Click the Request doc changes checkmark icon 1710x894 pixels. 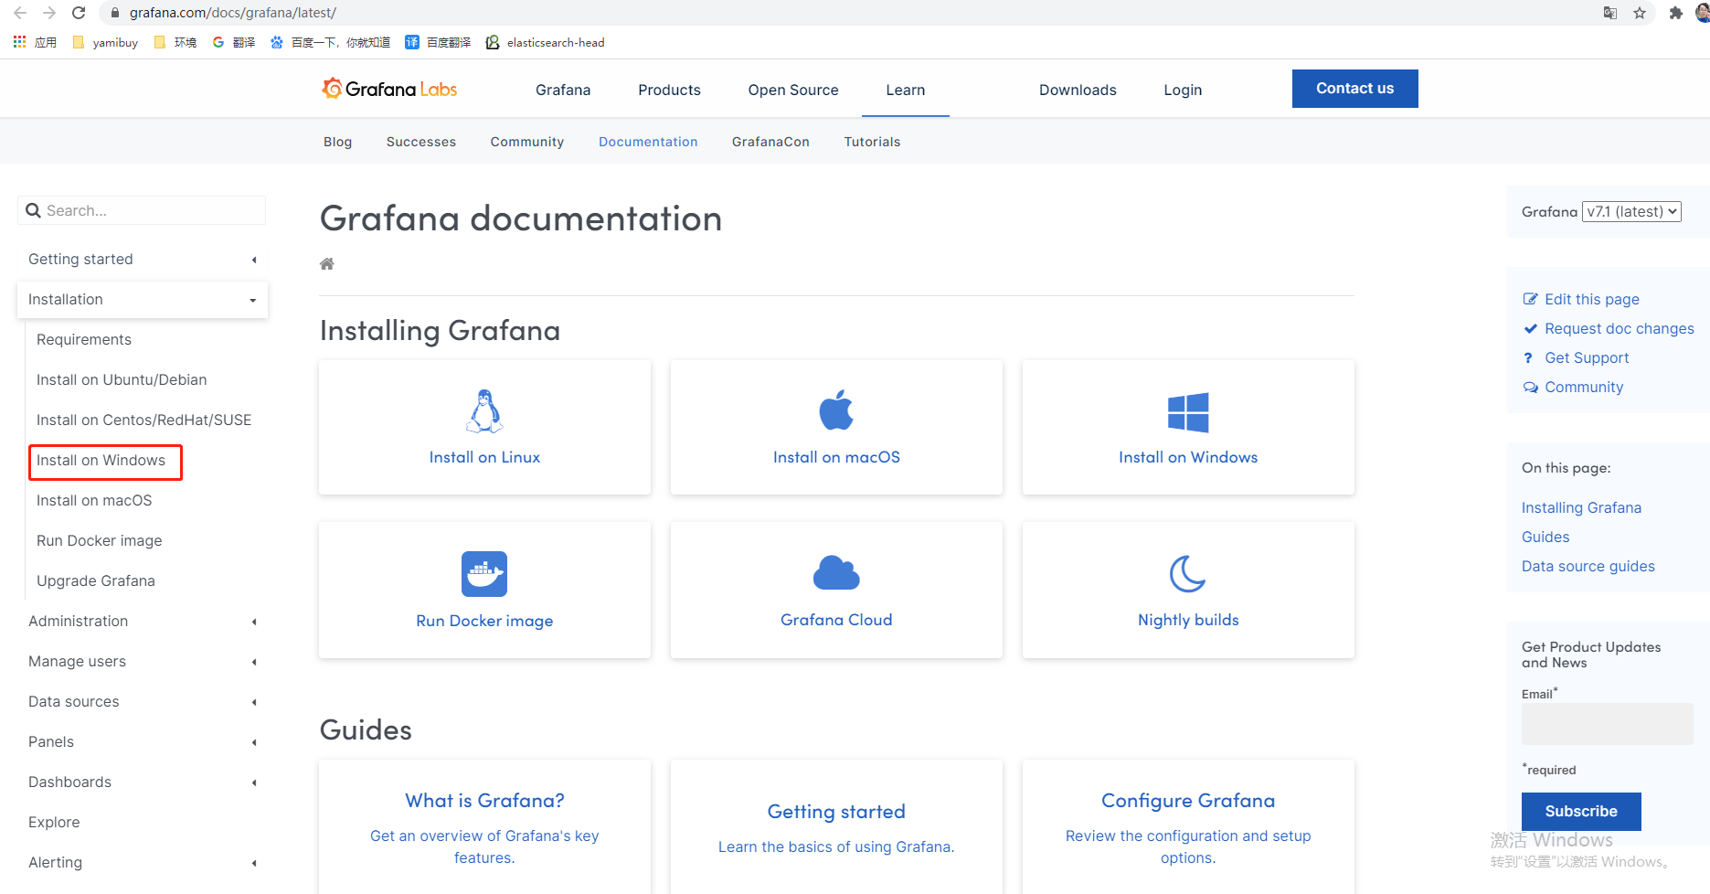coord(1531,328)
